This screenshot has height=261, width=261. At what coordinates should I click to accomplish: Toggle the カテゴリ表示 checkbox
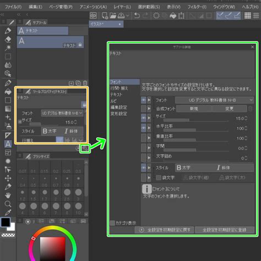[x=112, y=223]
